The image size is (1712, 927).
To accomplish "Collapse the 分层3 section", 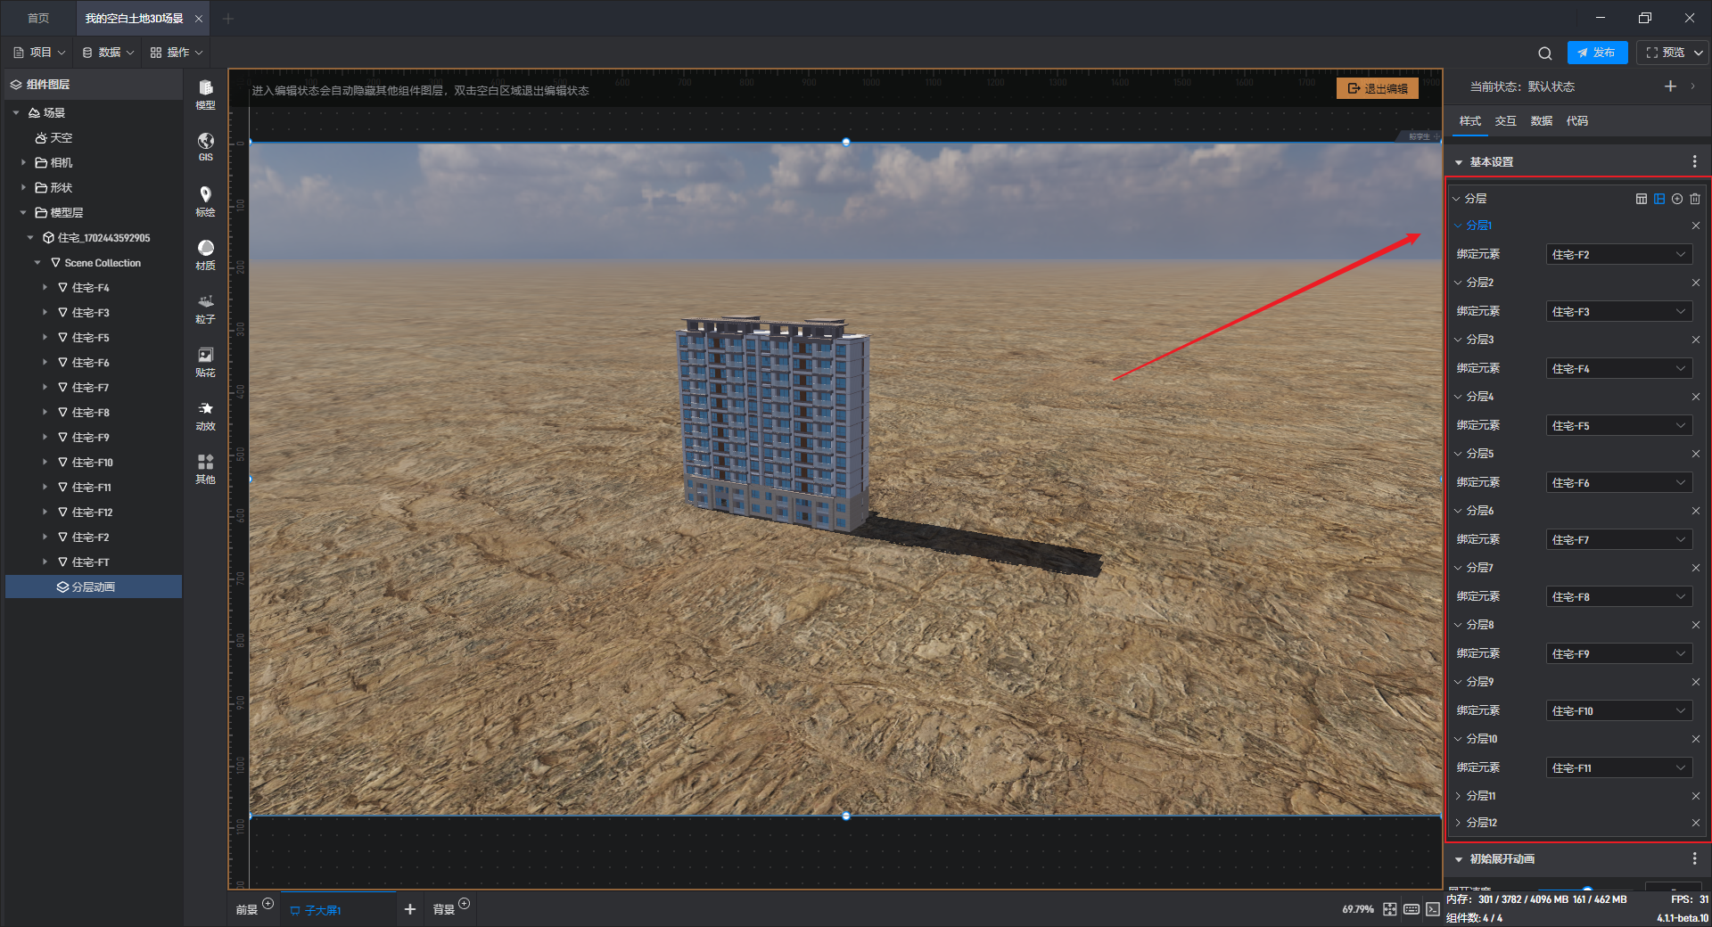I will 1459,340.
